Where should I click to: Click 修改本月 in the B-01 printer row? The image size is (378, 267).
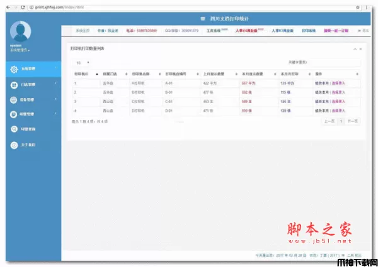(x=322, y=92)
